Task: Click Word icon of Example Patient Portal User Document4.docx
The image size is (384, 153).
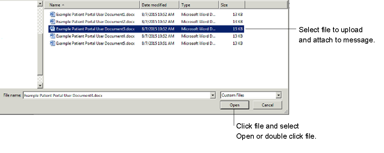Action: [52, 36]
